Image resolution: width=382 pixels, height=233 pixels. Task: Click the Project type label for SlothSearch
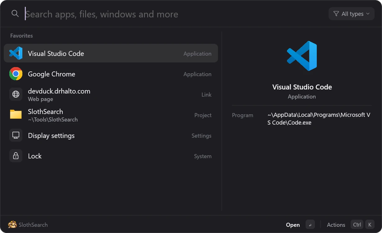tap(203, 115)
